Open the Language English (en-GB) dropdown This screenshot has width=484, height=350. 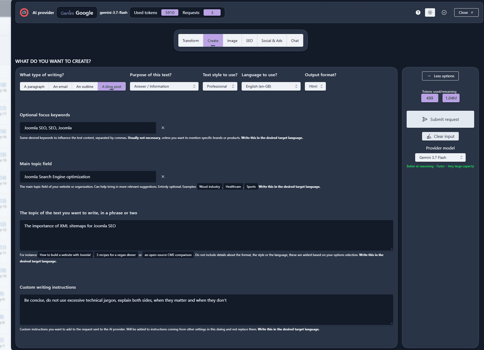[271, 87]
